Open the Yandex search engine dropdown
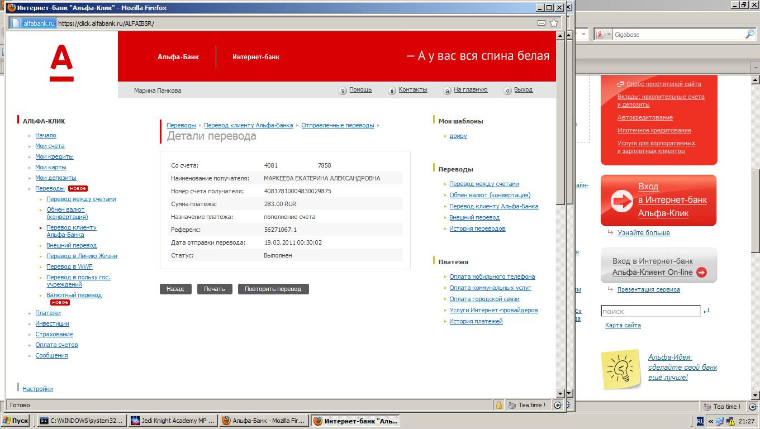760x429 pixels. (x=603, y=35)
